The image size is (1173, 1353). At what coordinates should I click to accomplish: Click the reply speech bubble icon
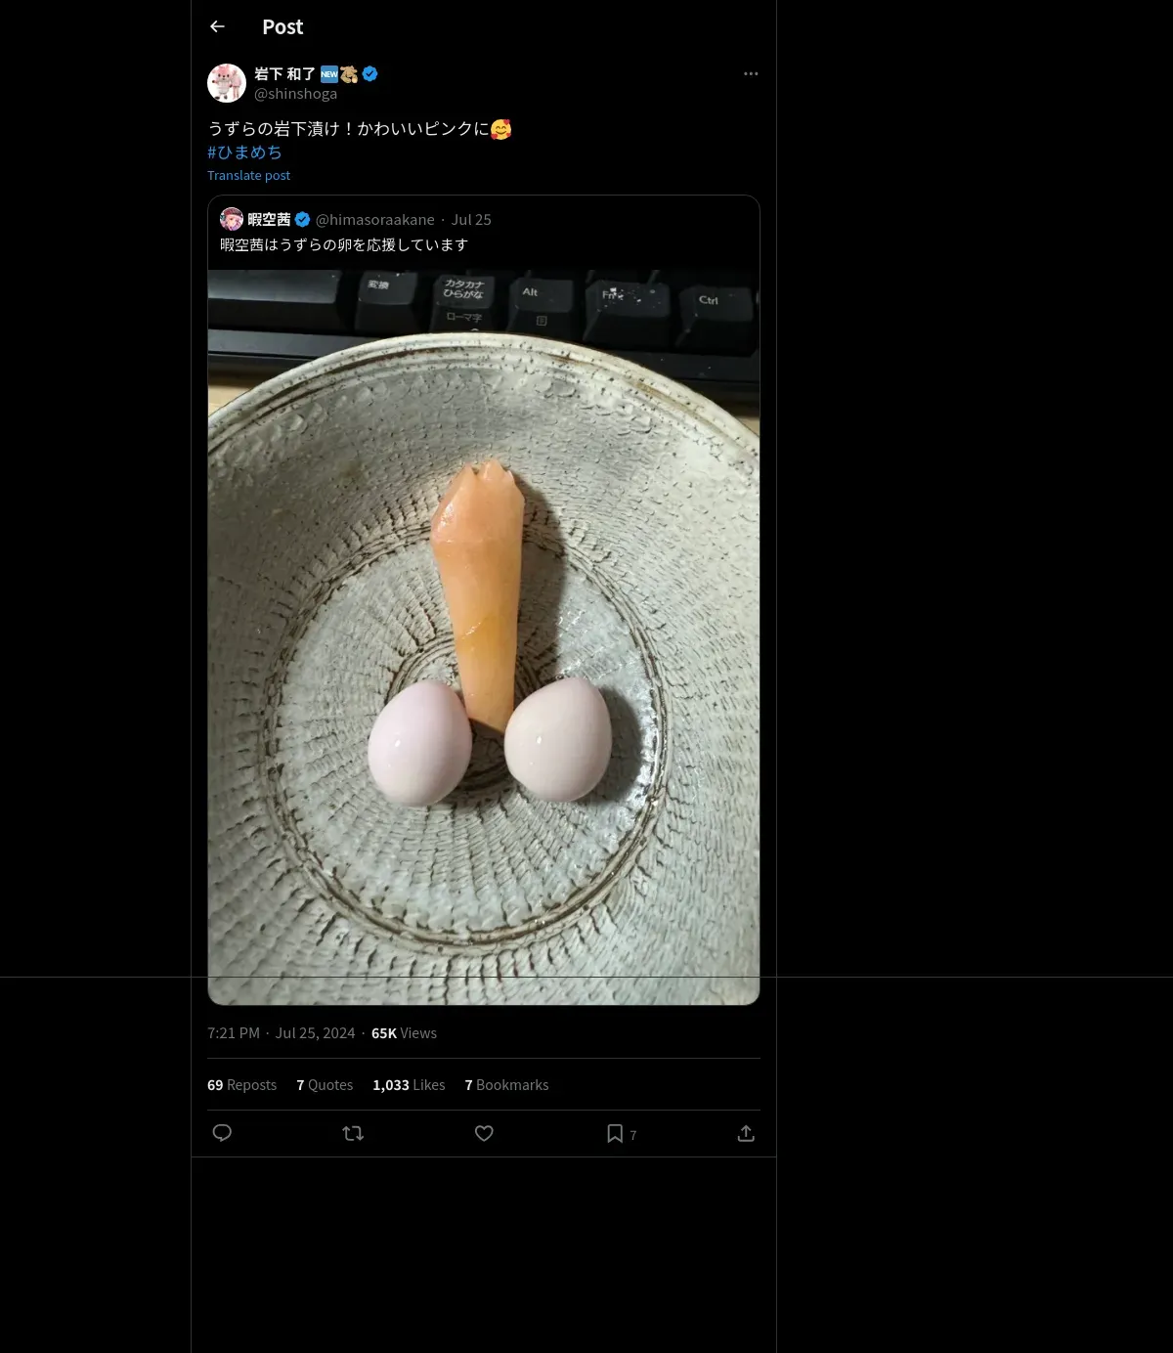(x=222, y=1133)
